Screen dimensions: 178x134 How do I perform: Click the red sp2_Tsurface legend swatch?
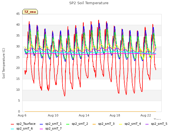click(x=12, y=124)
